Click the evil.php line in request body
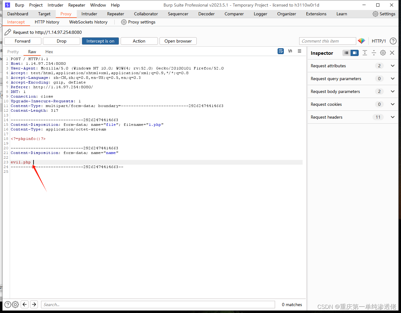This screenshot has width=401, height=313. 21,162
